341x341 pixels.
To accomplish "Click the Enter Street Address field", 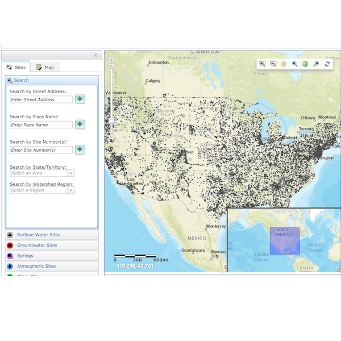I will click(x=41, y=99).
